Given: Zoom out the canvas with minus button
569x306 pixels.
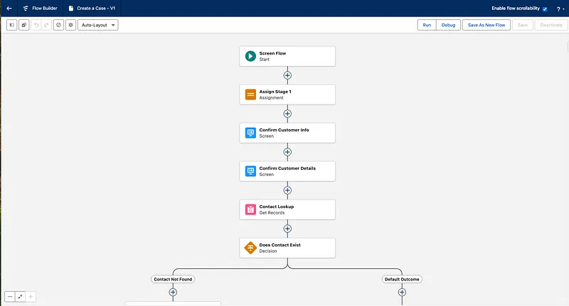Looking at the screenshot, I should coord(10,297).
